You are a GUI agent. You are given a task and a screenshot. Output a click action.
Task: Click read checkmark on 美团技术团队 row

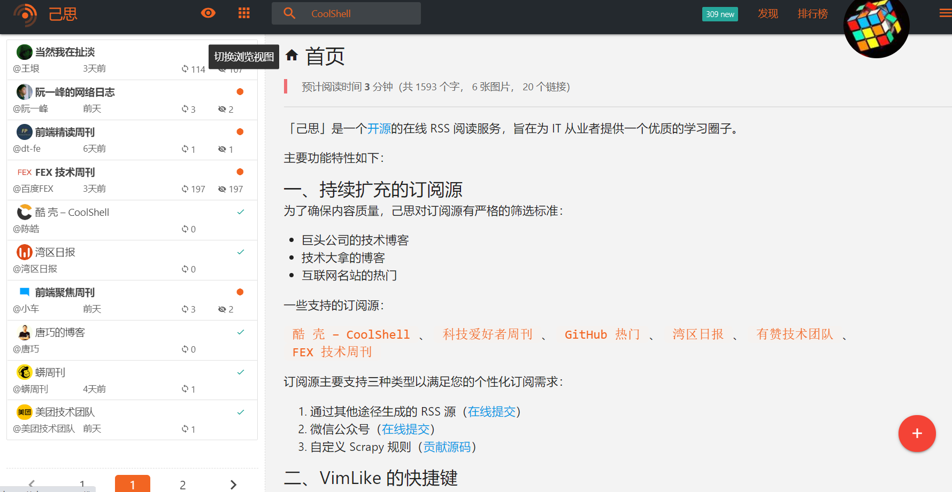click(241, 412)
